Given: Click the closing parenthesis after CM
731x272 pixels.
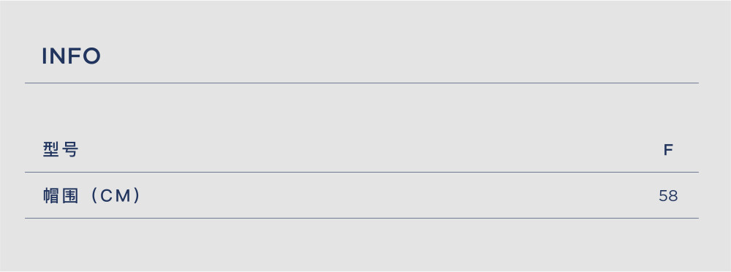Looking at the screenshot, I should point(137,196).
